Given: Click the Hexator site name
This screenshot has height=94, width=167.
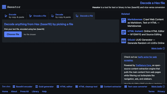Looking at the screenshot, I should 14,7.
